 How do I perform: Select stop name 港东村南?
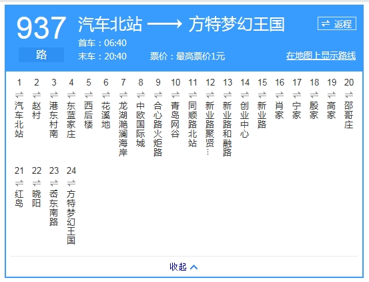[x=54, y=120]
